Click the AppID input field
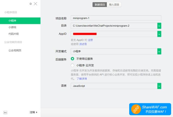Viewport: 173px width, 117px height. [114, 34]
